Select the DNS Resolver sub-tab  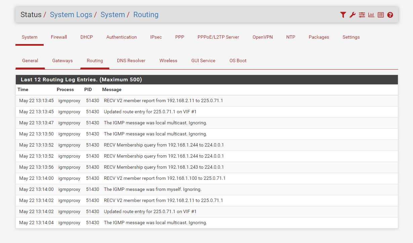coord(131,61)
